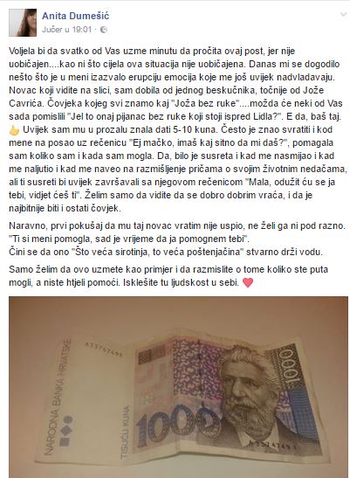
Task: Open the 1000 kuna banknote photo
Action: [178, 387]
